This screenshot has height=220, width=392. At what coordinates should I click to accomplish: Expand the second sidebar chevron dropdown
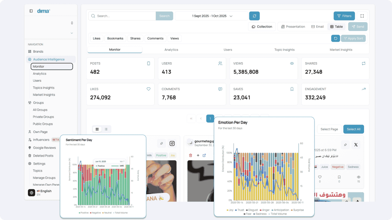tap(72, 33)
